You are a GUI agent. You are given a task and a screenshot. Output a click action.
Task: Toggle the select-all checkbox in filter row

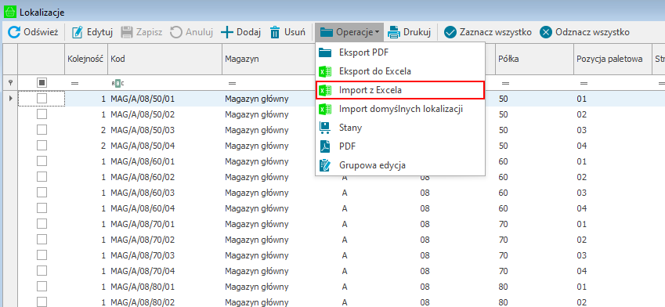coord(42,83)
